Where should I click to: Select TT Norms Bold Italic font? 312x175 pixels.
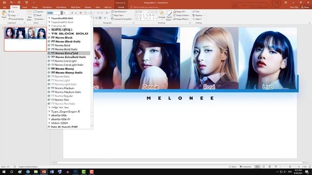pyautogui.click(x=69, y=49)
